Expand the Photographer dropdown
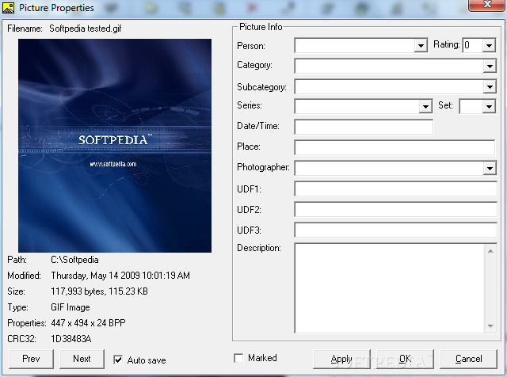This screenshot has width=507, height=377. (x=490, y=168)
